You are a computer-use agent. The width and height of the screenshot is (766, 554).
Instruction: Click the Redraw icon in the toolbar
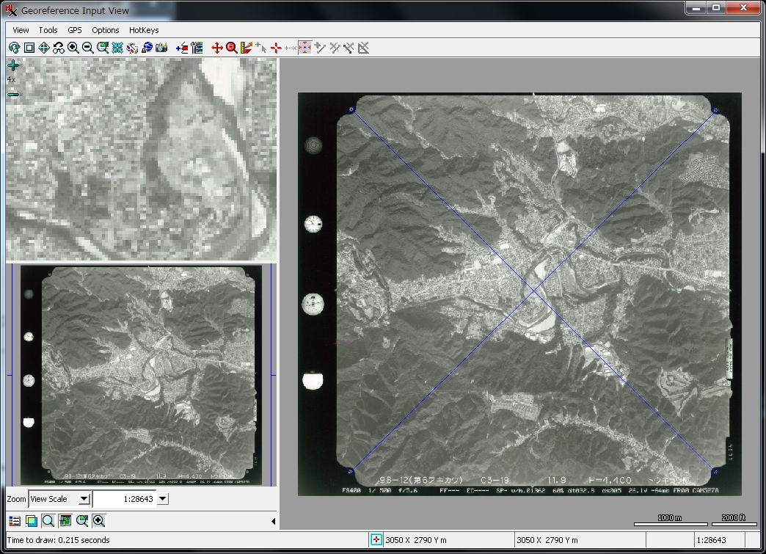[14, 48]
